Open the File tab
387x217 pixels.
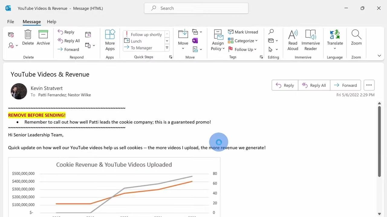coord(11,22)
